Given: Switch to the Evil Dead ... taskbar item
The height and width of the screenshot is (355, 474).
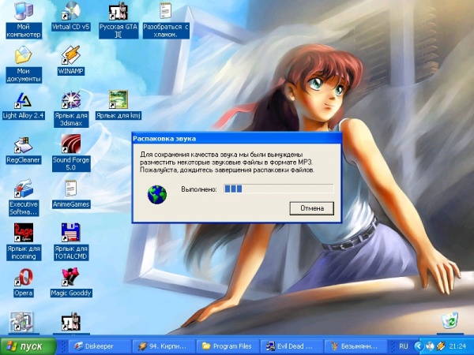Looking at the screenshot, I should [292, 346].
